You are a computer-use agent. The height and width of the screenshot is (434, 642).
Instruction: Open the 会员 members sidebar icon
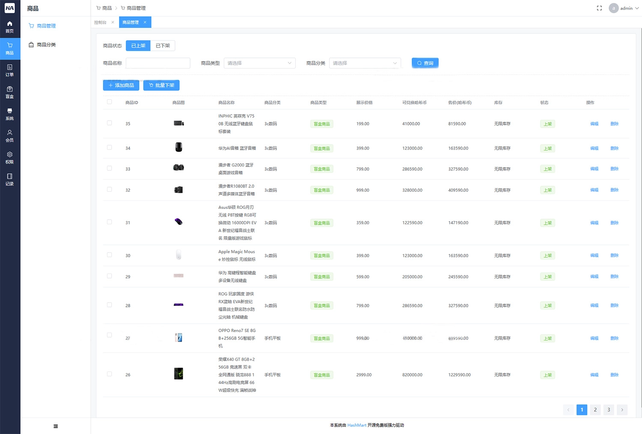tap(9, 136)
